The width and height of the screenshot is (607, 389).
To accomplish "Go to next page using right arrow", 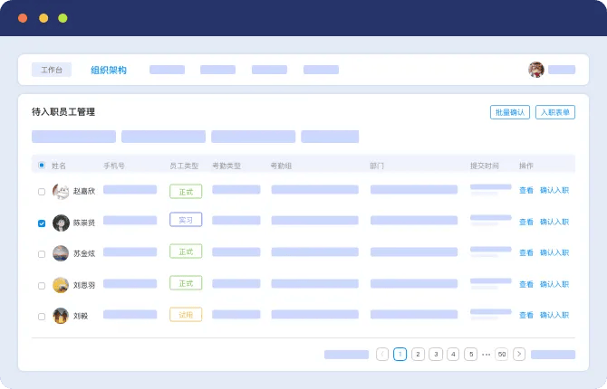I will pos(519,354).
